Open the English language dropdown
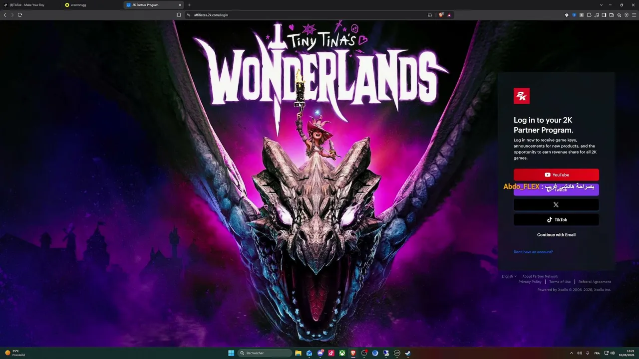Screen dimensions: 639x359 509,276
